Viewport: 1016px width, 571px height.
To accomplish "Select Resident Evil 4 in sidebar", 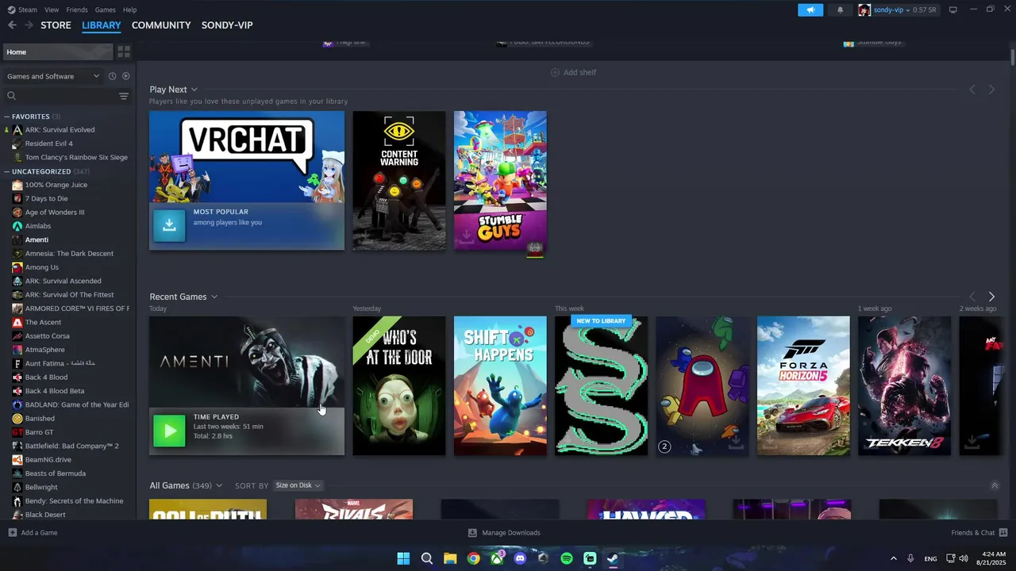I will pyautogui.click(x=48, y=144).
